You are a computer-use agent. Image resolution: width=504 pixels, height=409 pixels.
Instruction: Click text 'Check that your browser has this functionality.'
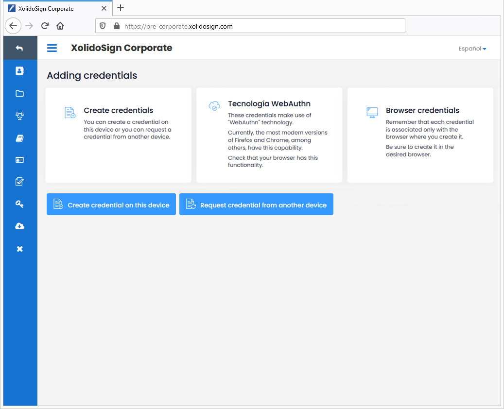(273, 161)
